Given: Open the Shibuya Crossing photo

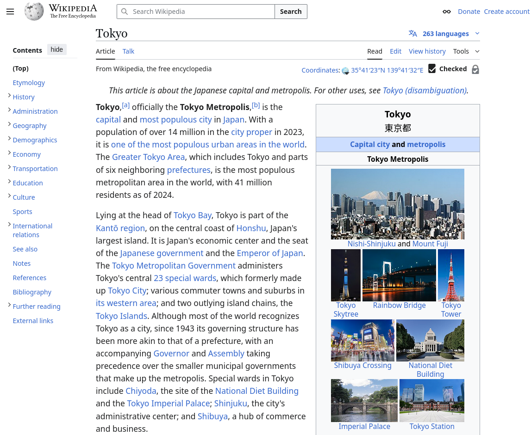Looking at the screenshot, I should pyautogui.click(x=362, y=340).
